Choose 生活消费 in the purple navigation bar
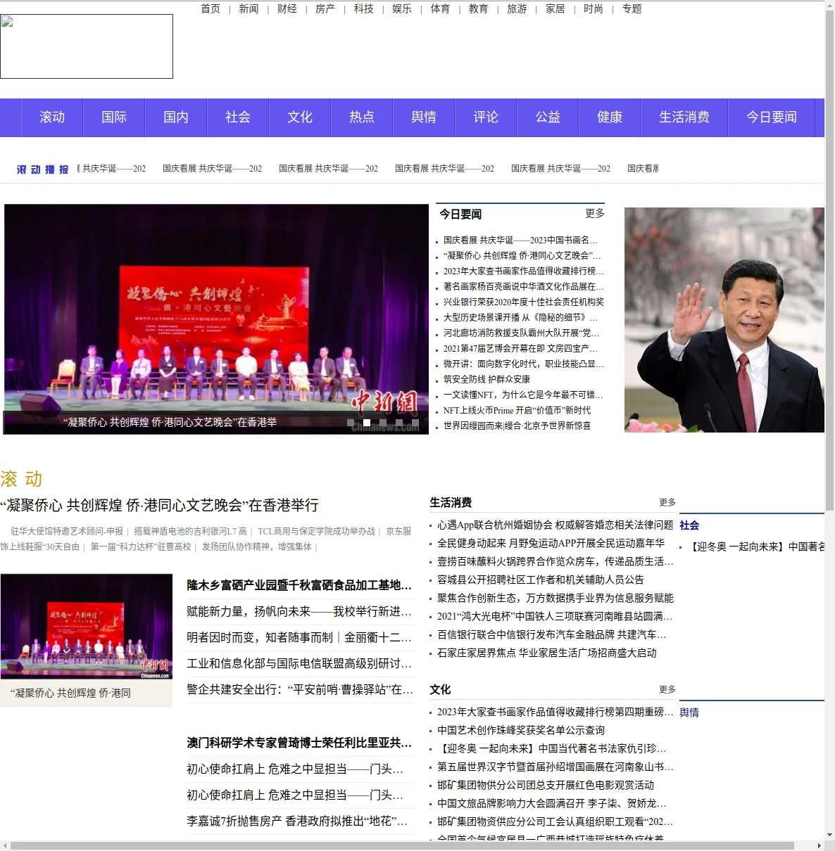Viewport: 835px width, 851px height. click(684, 117)
